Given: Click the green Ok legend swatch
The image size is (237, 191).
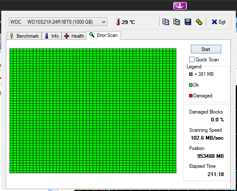Looking at the screenshot, I should (191, 85).
